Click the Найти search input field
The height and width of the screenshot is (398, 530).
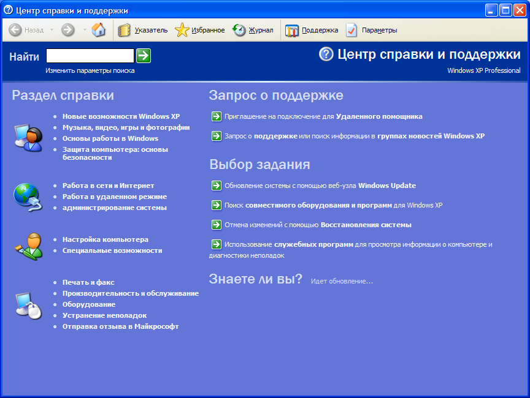(90, 56)
